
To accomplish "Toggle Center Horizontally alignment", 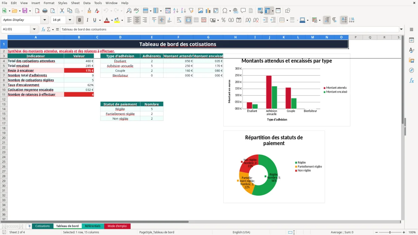I will coord(137,20).
